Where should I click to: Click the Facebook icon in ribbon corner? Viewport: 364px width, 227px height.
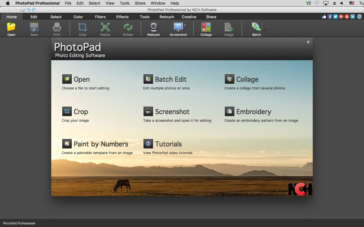330,17
